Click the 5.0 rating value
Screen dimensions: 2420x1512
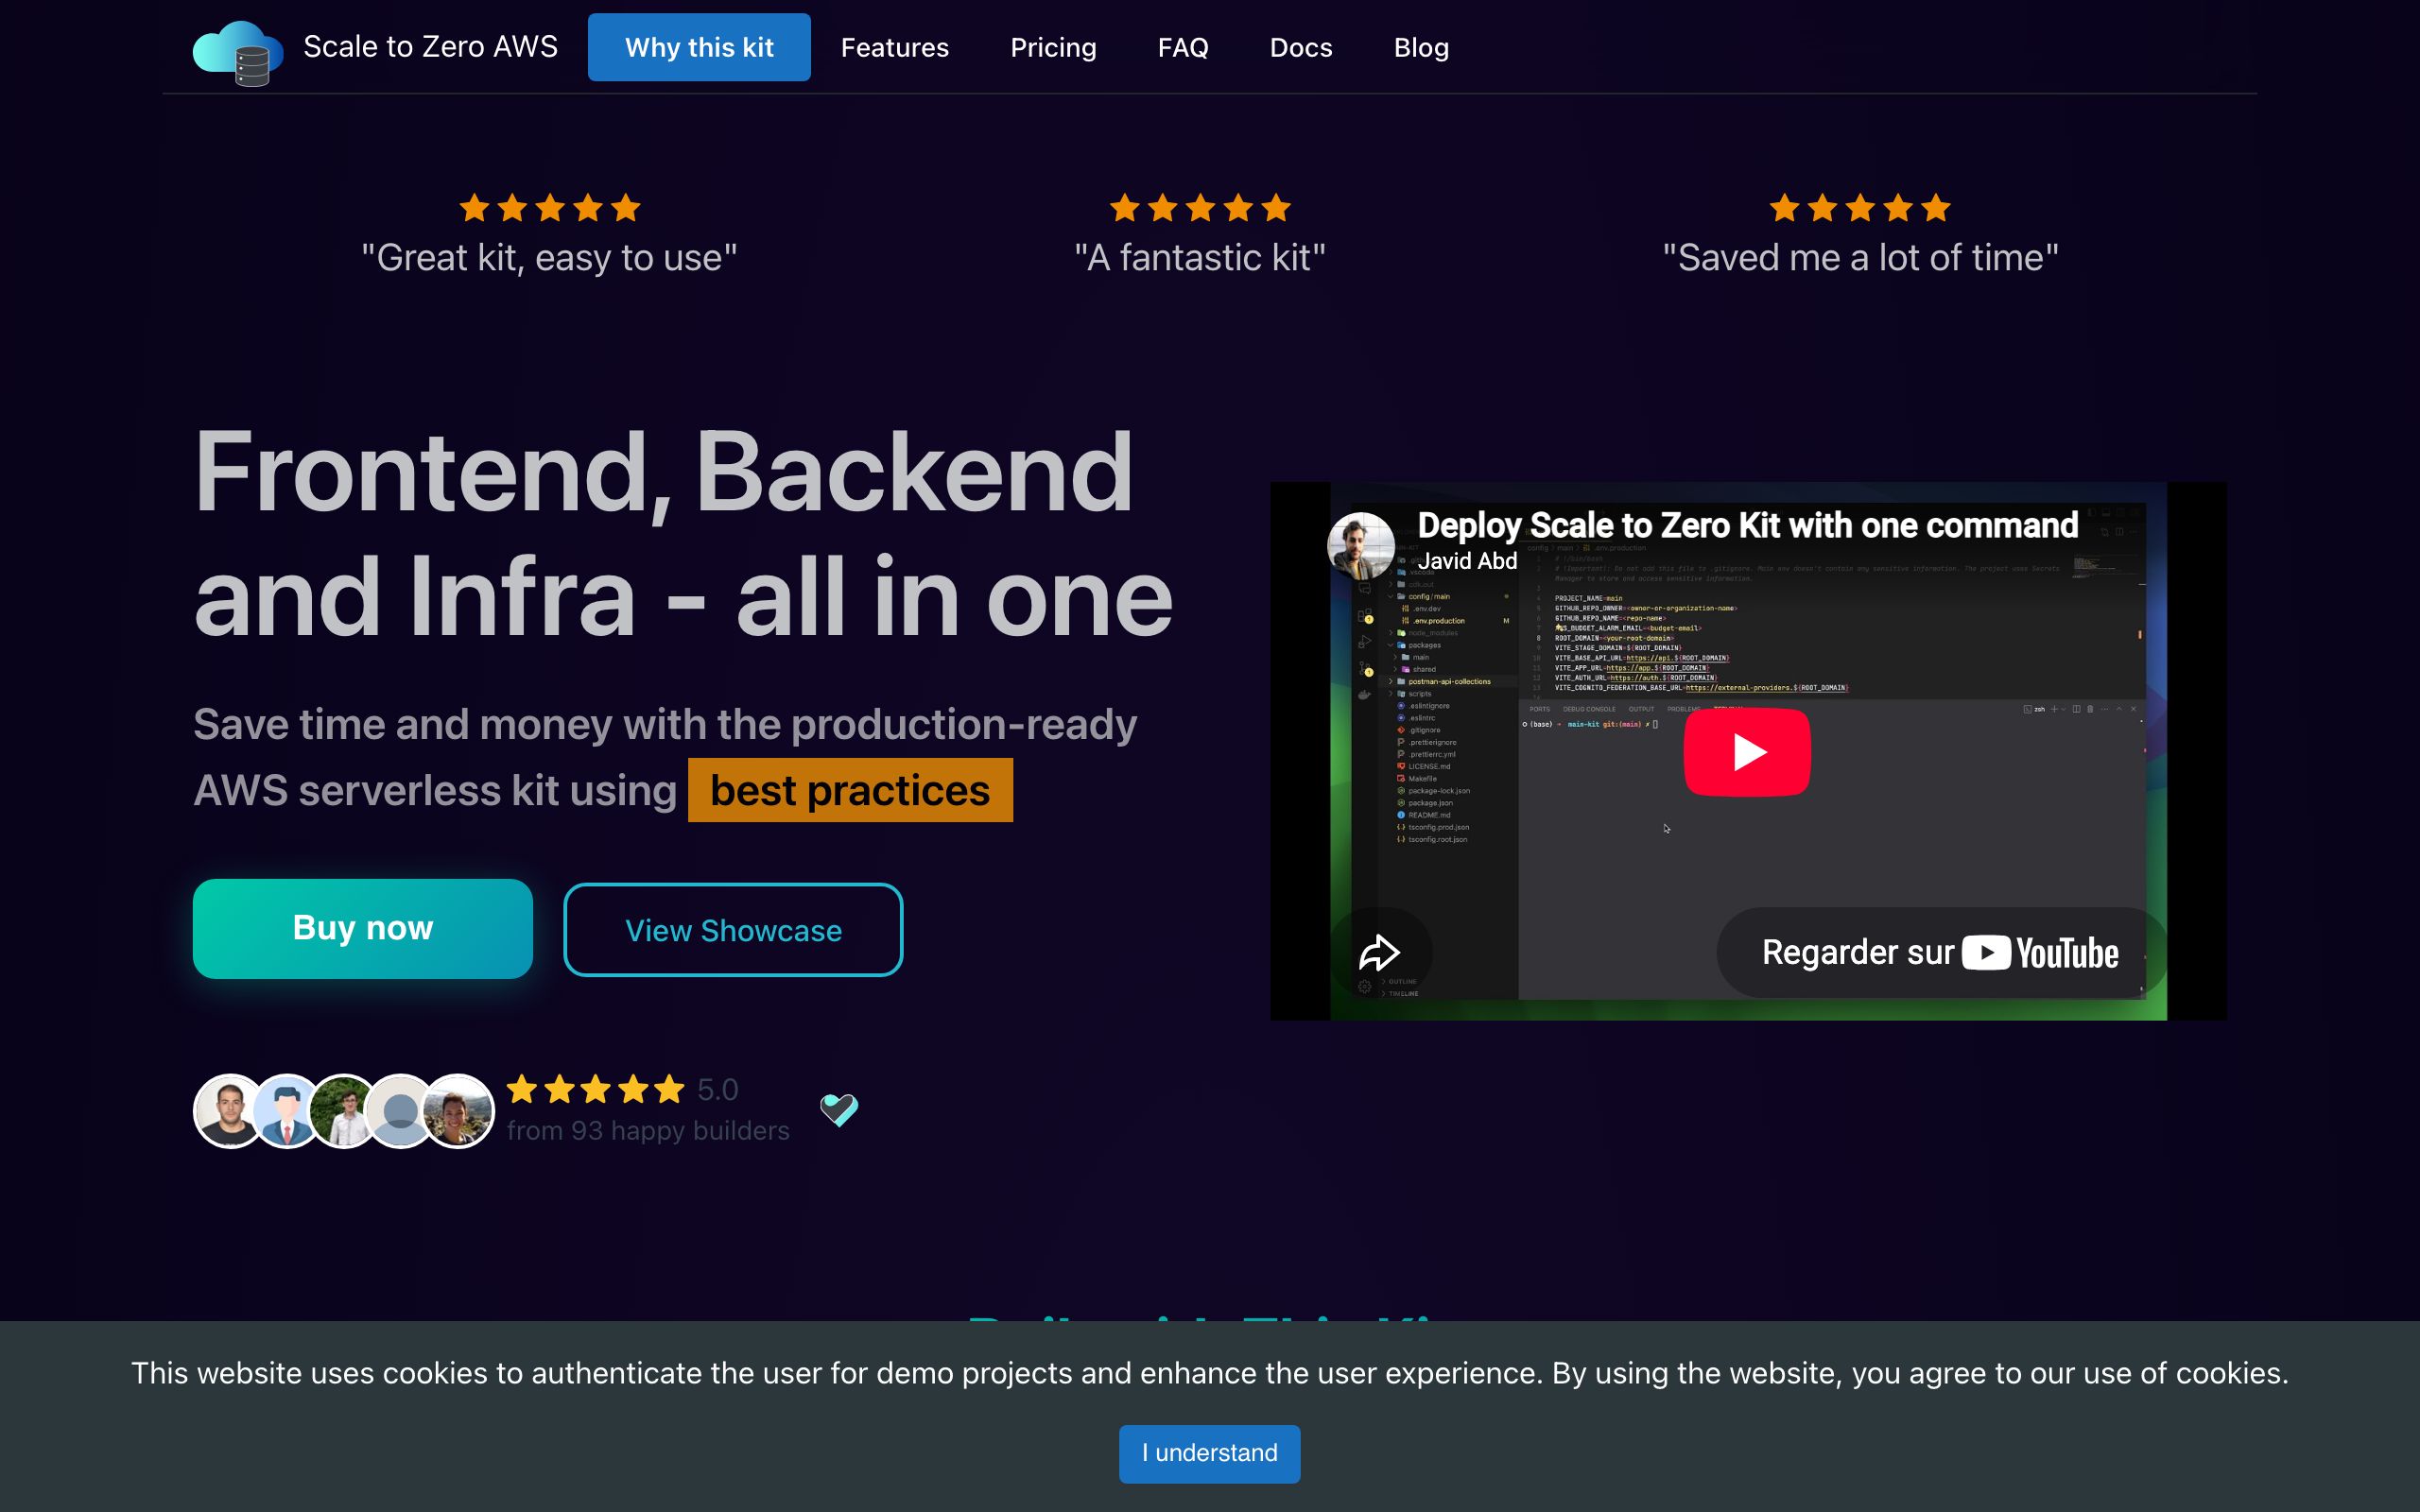click(718, 1089)
